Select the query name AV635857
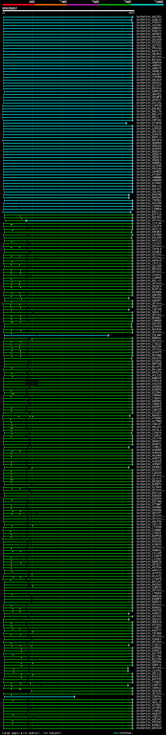The width and height of the screenshot is (166, 735). click(x=10, y=8)
